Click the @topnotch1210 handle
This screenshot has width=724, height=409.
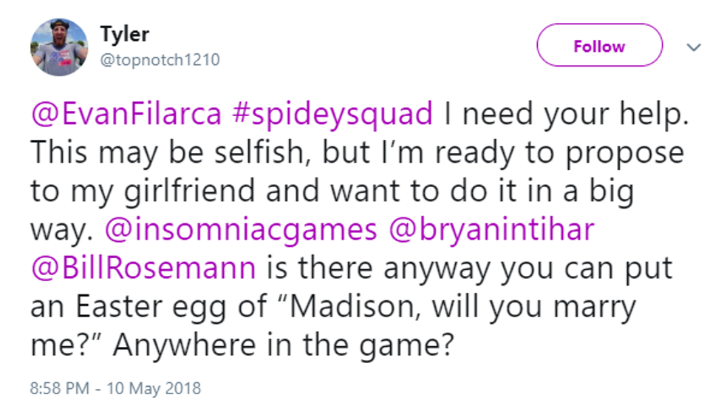(160, 60)
